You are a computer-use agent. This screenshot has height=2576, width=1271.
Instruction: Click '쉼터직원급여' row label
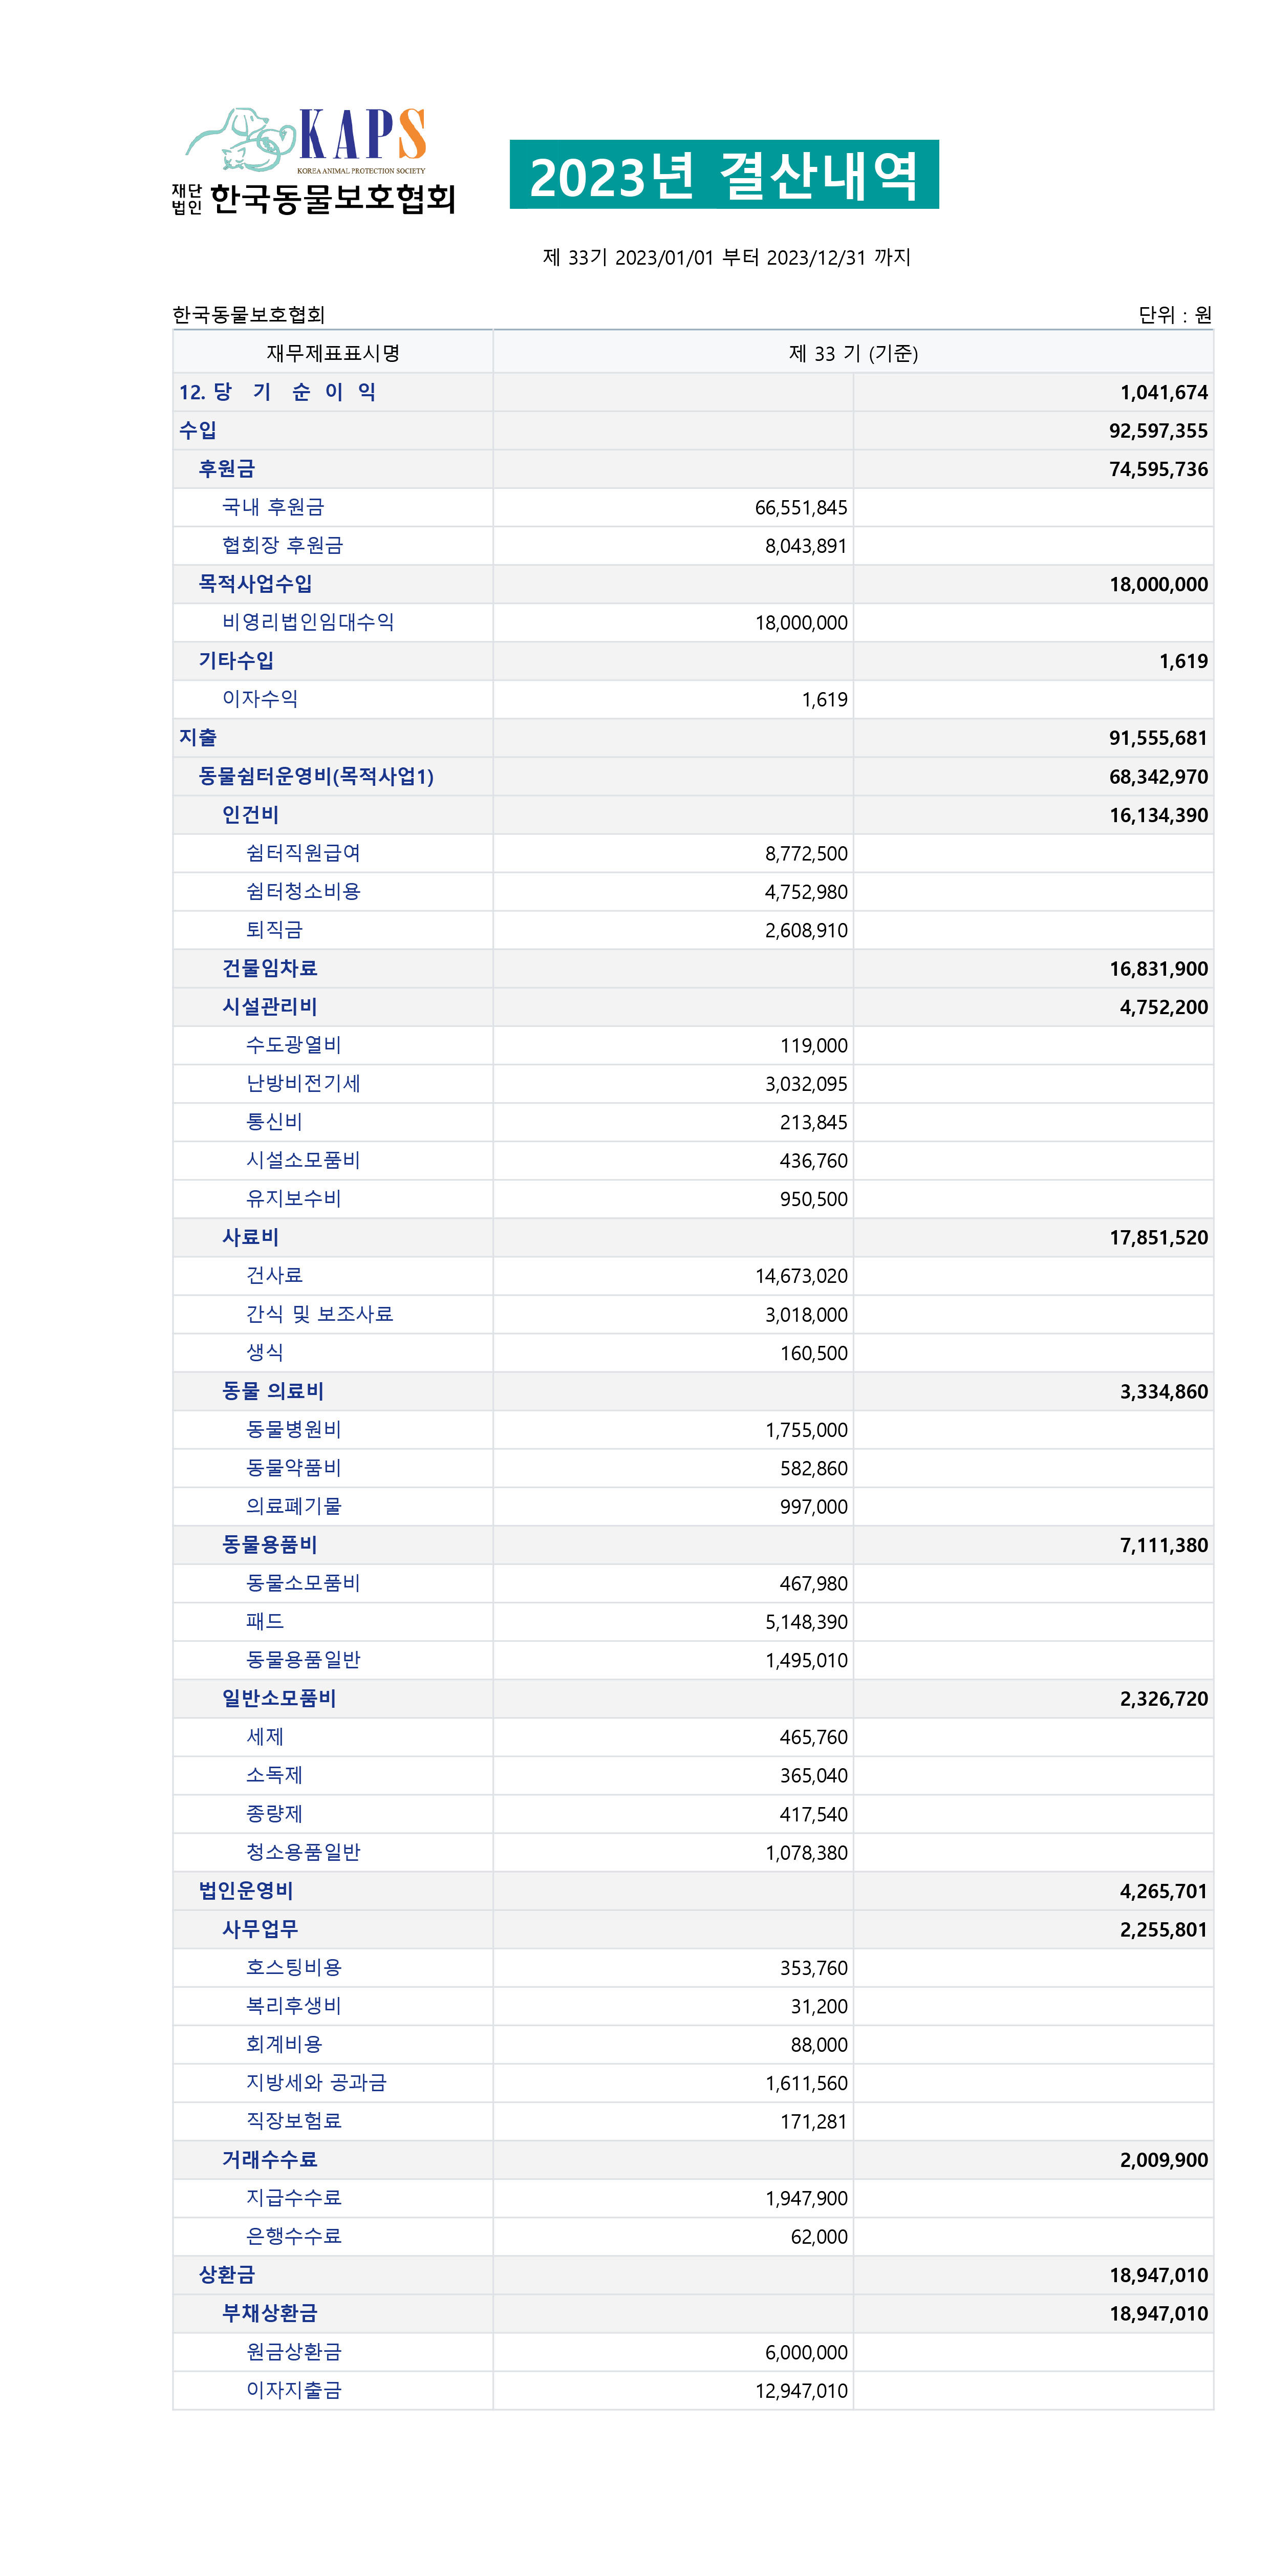click(x=303, y=853)
